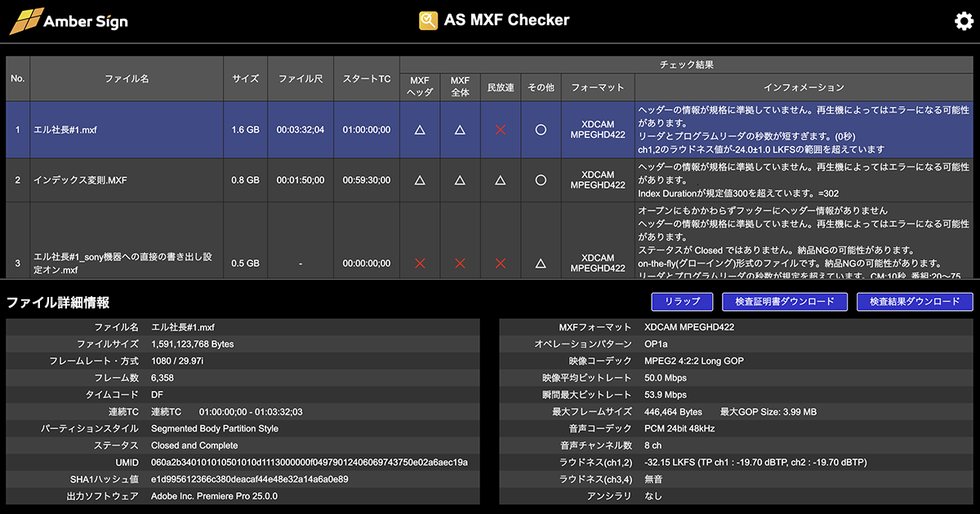The width and height of the screenshot is (980, 514).
Task: Click the ファイル名 column header
Action: pos(127,78)
